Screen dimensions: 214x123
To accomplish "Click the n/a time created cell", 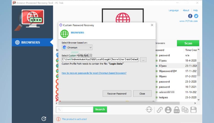I will click(187, 55).
